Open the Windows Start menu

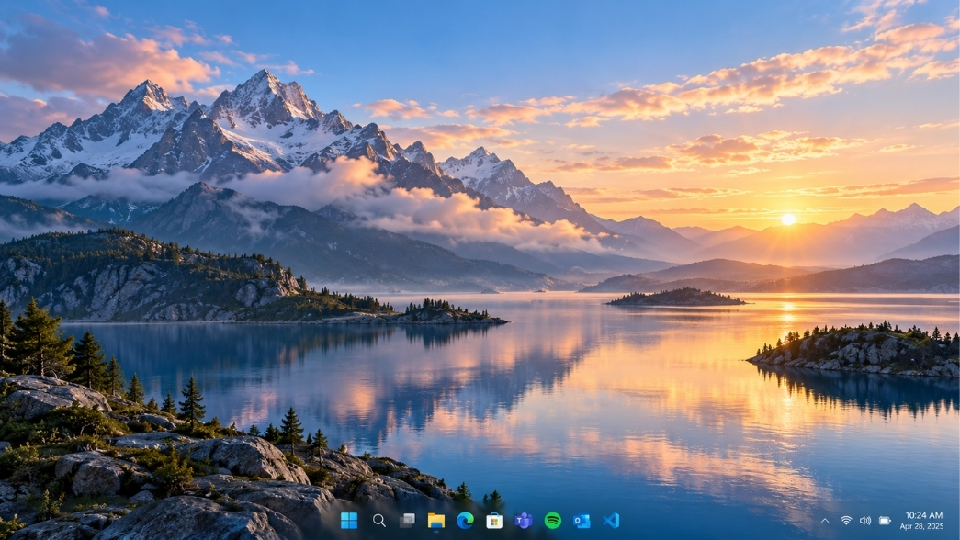(x=349, y=521)
